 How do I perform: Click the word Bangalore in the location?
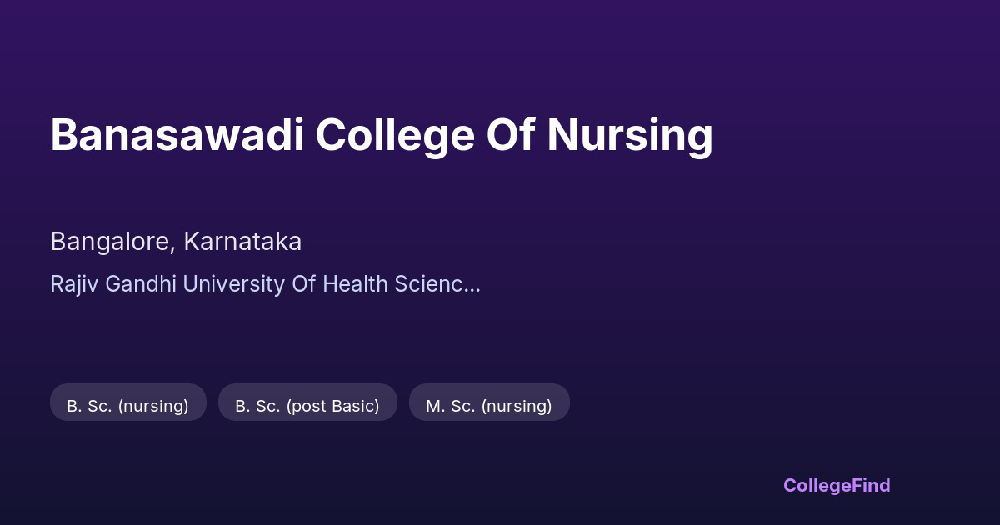point(112,242)
